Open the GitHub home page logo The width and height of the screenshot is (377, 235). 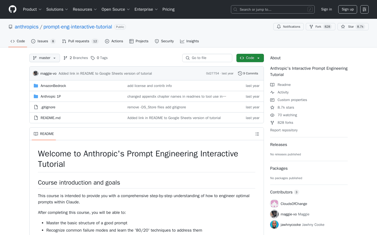[12, 9]
